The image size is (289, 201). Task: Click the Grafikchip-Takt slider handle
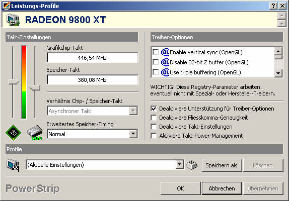coord(14,81)
